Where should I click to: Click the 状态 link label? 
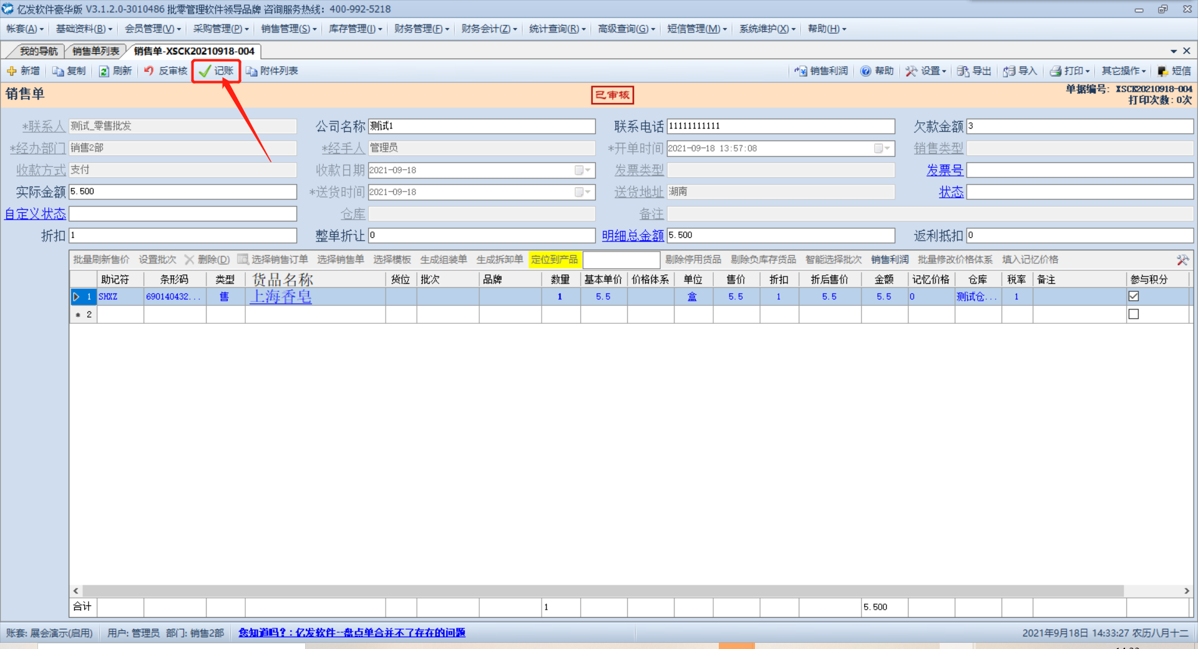(x=951, y=192)
